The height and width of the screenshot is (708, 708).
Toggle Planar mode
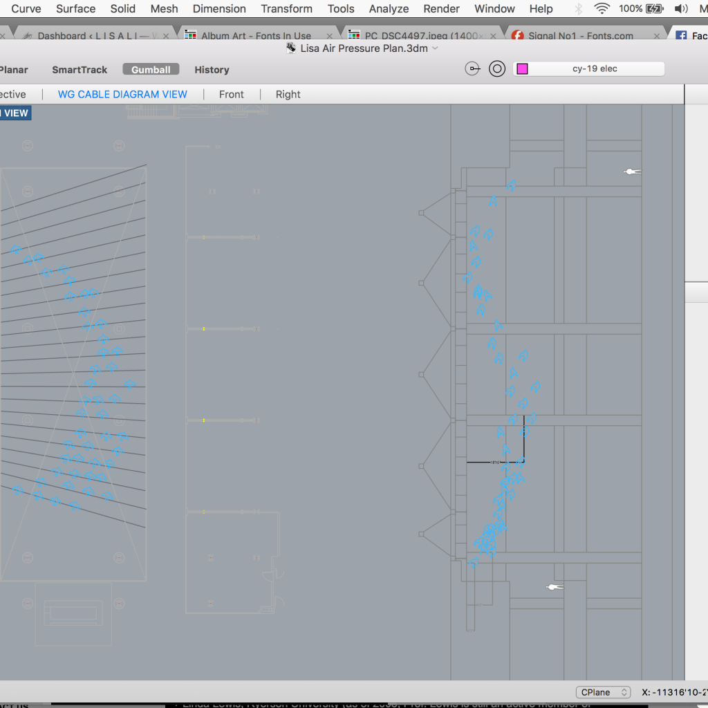[14, 70]
